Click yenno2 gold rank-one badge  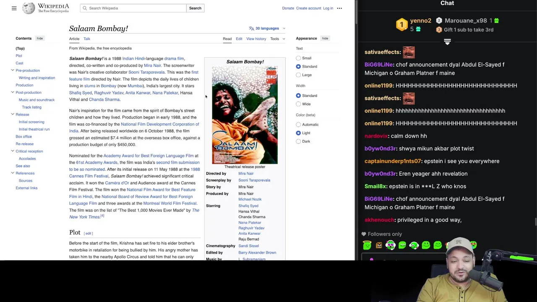(x=401, y=25)
